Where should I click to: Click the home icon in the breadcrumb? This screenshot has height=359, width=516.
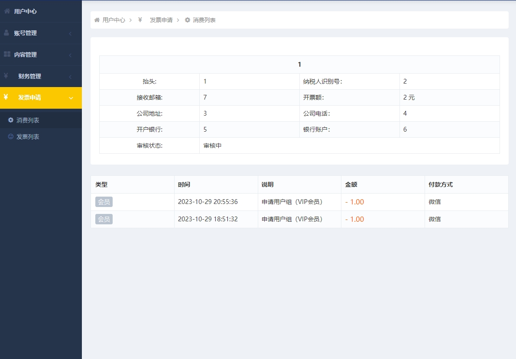coord(97,20)
